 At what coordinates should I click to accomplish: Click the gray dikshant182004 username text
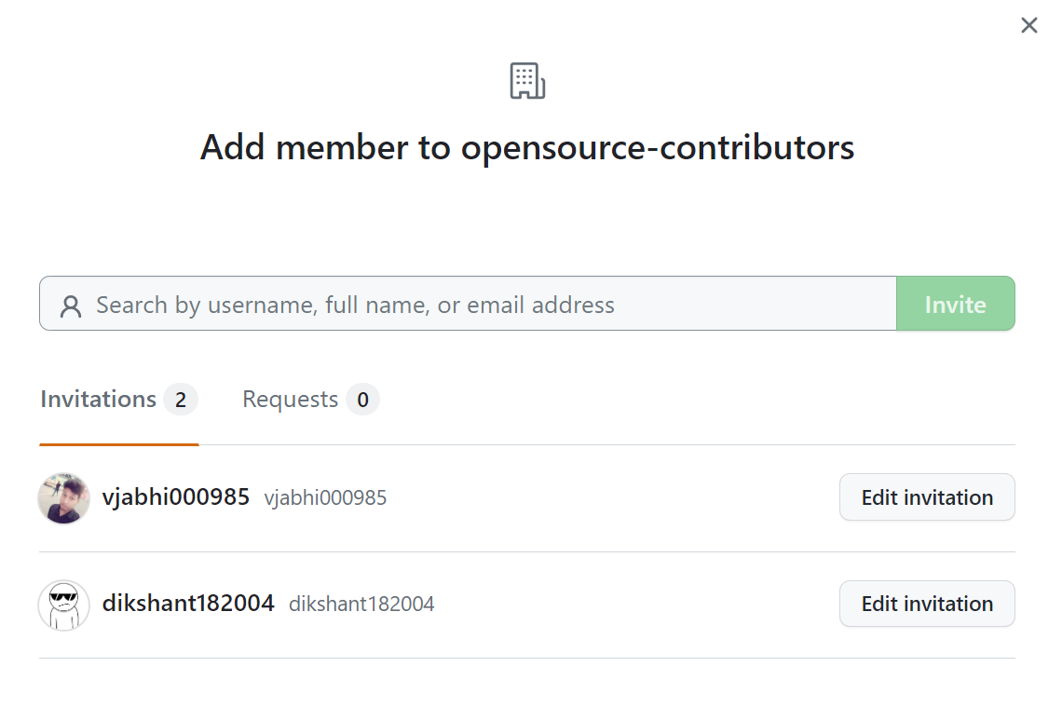tap(361, 605)
